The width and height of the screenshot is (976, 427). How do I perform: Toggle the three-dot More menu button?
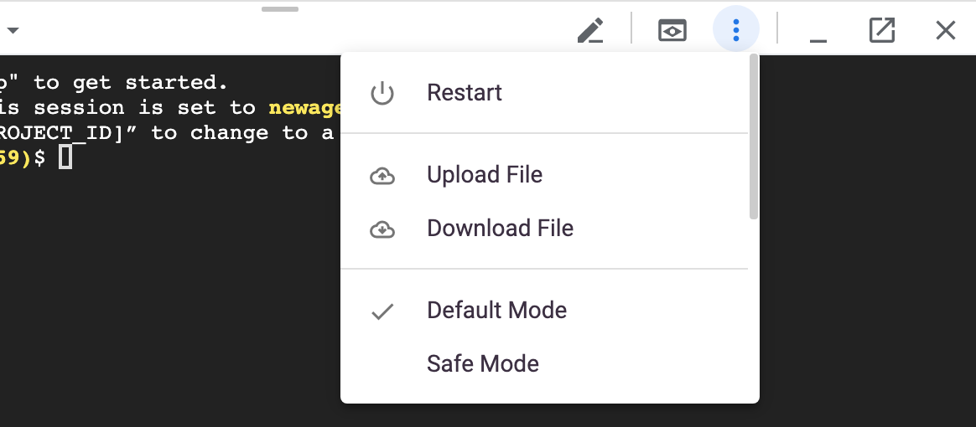coord(735,31)
